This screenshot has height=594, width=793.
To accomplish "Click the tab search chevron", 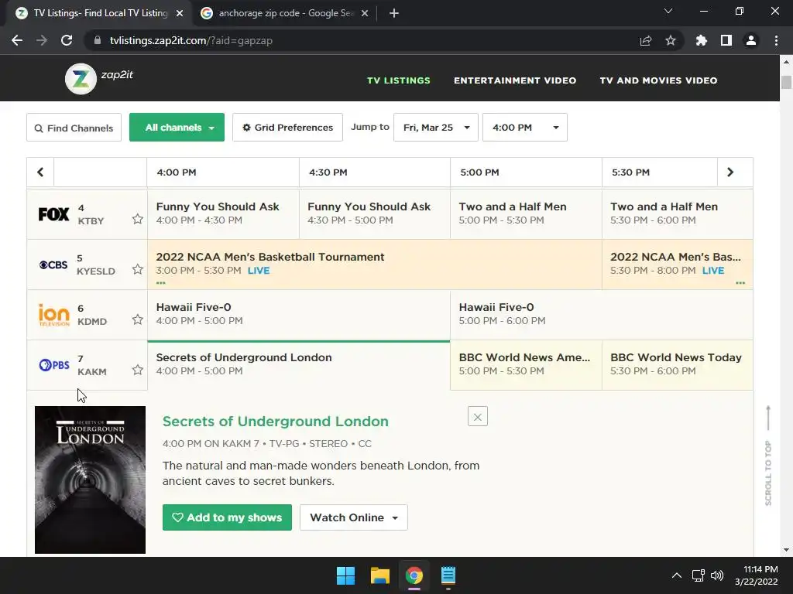I will (668, 11).
